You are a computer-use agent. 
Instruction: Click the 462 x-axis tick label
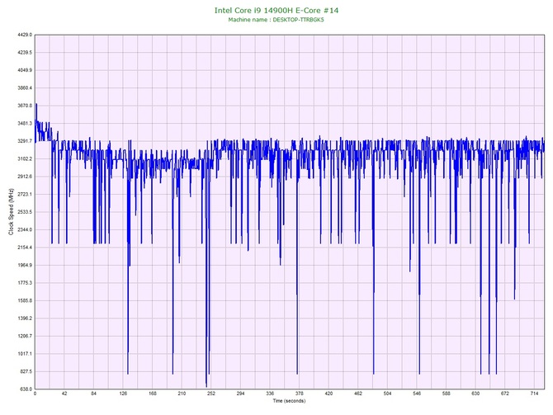(358, 394)
